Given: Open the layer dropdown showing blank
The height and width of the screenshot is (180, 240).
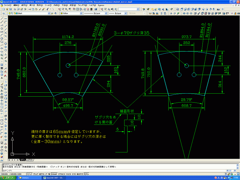Looking at the screenshot, I should (x=49, y=13).
